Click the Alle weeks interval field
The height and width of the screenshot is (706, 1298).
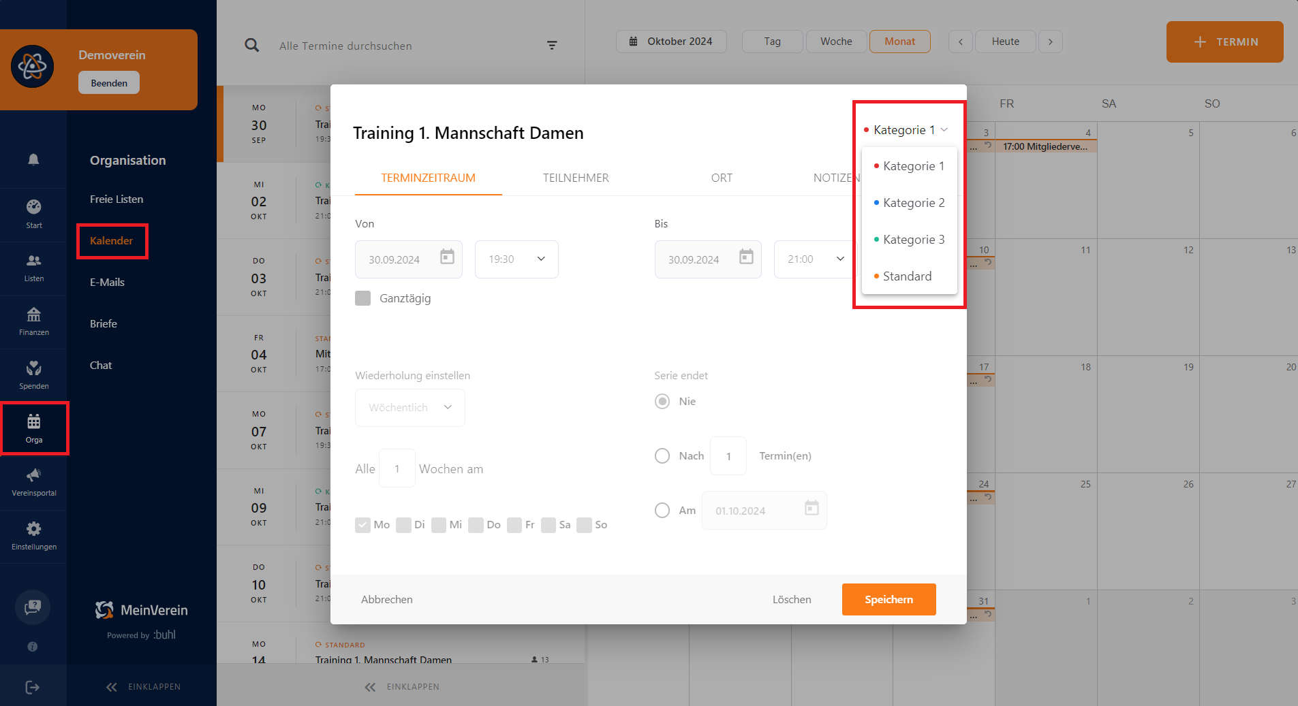tap(397, 468)
